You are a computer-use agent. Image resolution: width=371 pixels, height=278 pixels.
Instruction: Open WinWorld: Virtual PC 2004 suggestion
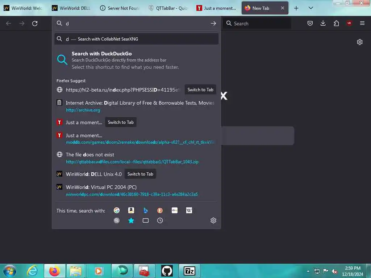click(136, 190)
